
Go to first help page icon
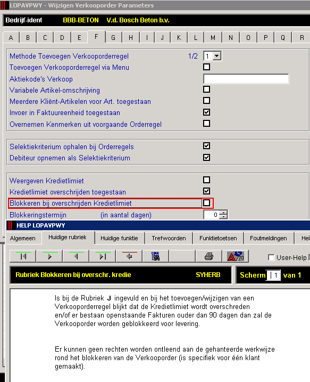[x=23, y=256]
